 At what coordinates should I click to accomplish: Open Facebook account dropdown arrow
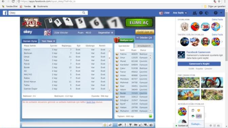[x=221, y=13]
